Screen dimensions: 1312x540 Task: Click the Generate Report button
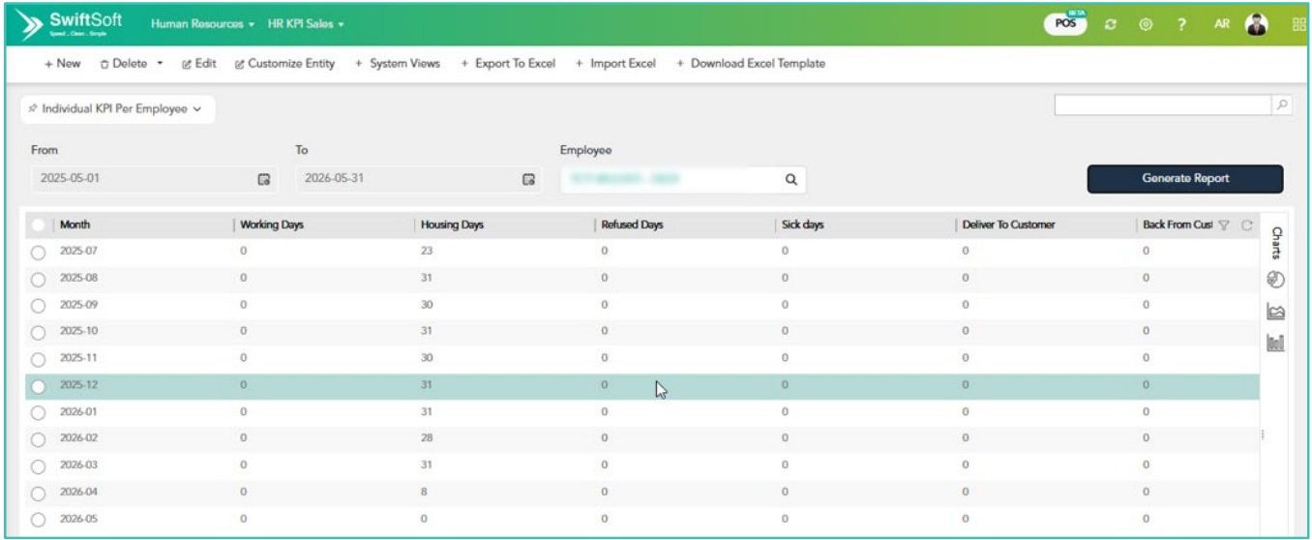(x=1185, y=179)
